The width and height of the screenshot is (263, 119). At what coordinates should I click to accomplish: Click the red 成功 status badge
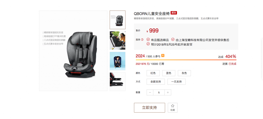coord(174,13)
